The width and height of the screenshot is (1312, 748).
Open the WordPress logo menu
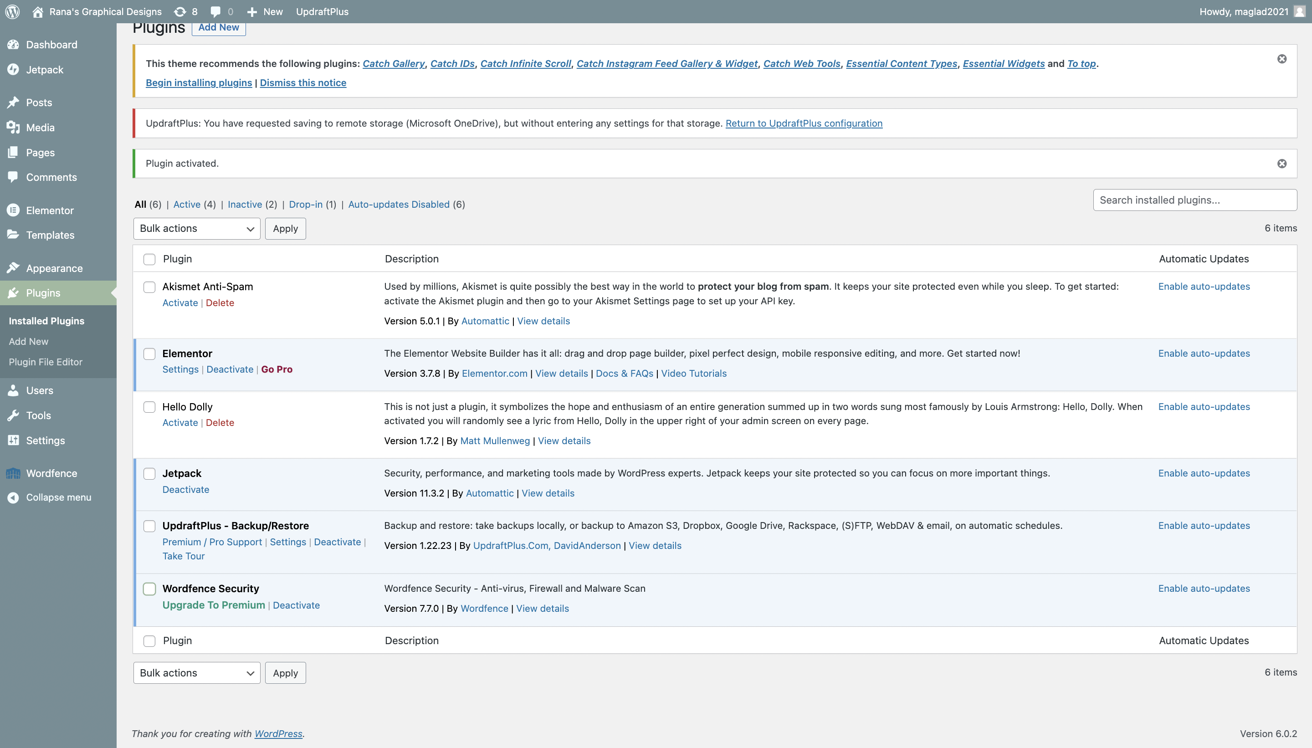coord(12,11)
